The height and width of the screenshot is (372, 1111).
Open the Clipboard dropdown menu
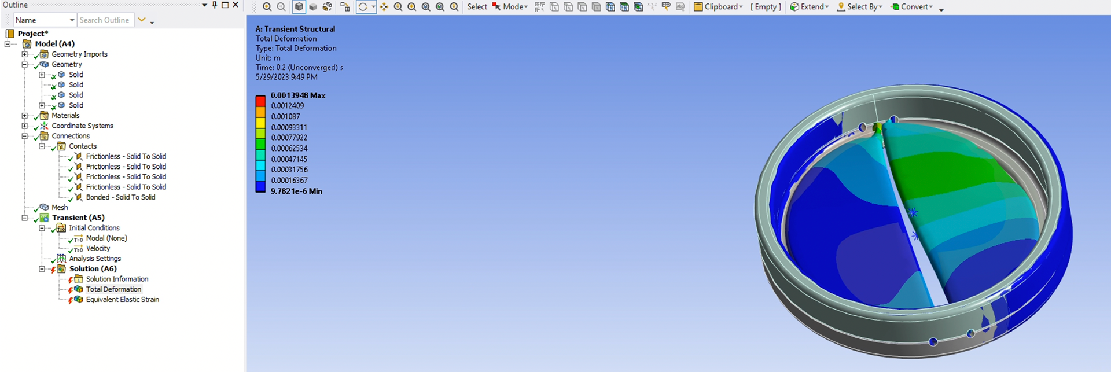click(x=718, y=7)
